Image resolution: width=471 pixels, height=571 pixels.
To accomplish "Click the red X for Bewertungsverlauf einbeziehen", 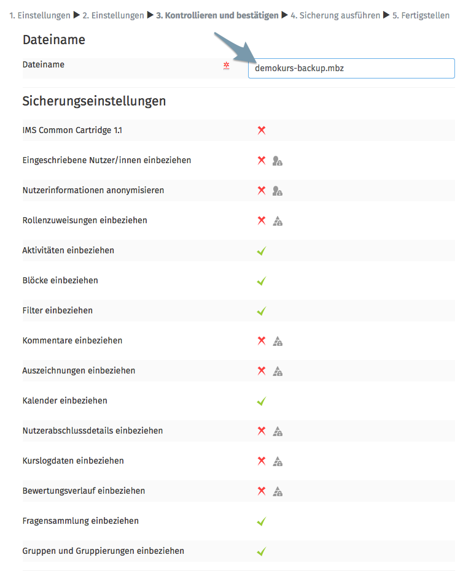I will (262, 491).
